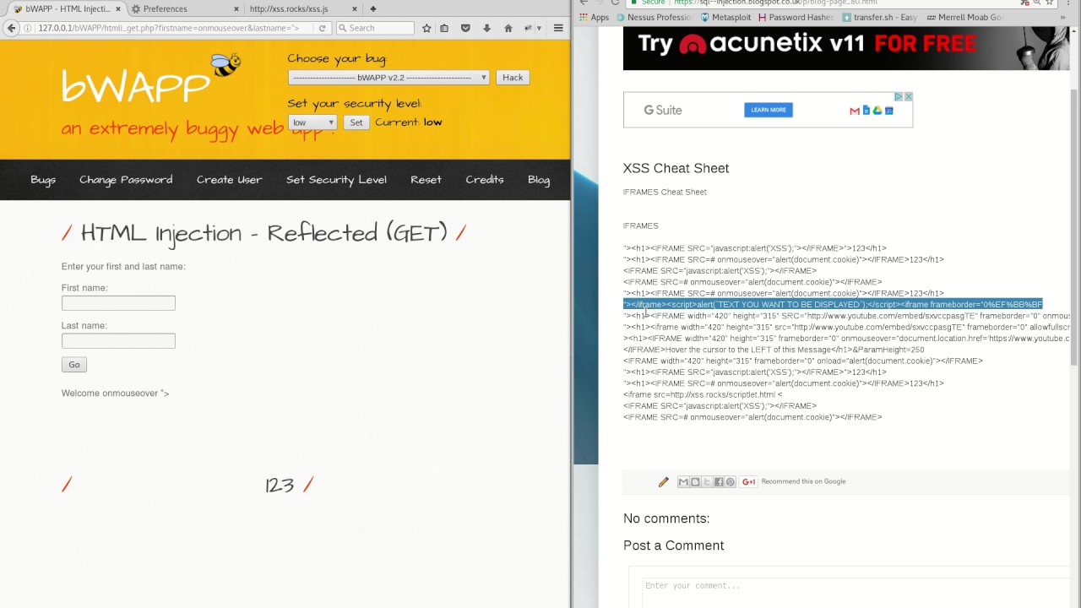Bookmark this page with the star icon

(x=426, y=28)
